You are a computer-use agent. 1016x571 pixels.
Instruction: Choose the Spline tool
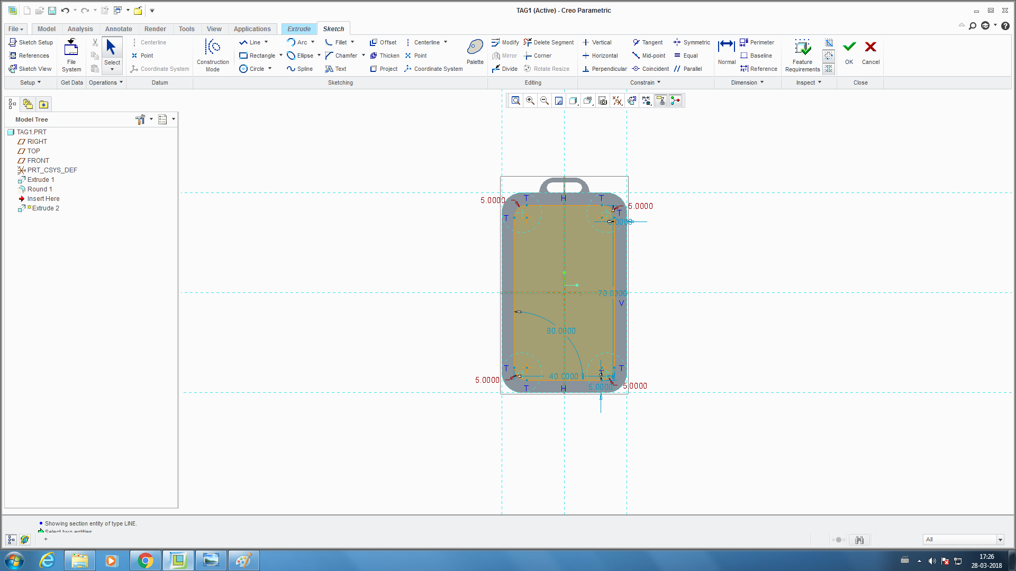coord(300,69)
